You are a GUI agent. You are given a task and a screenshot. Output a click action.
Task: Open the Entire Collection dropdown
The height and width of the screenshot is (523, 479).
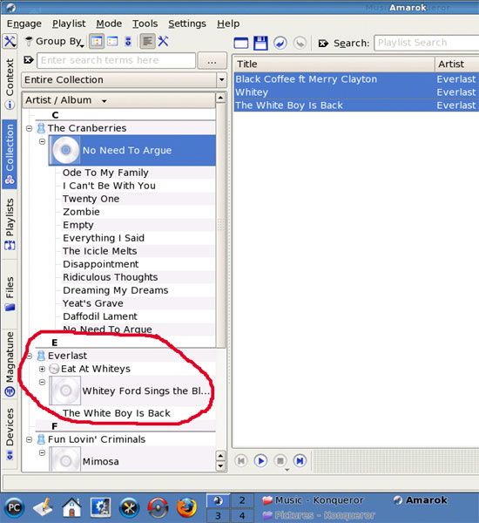124,79
